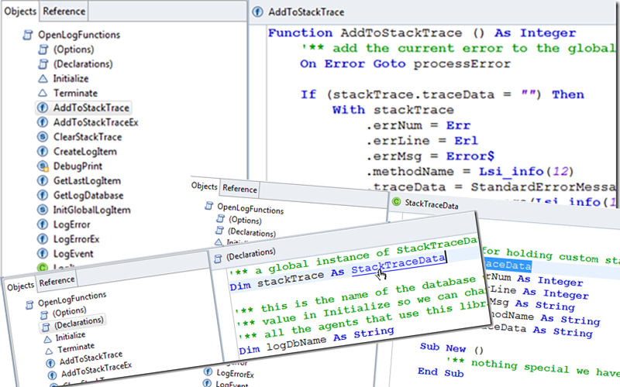
Task: Select InitGlobalLogItem in object tree
Action: pos(91,210)
